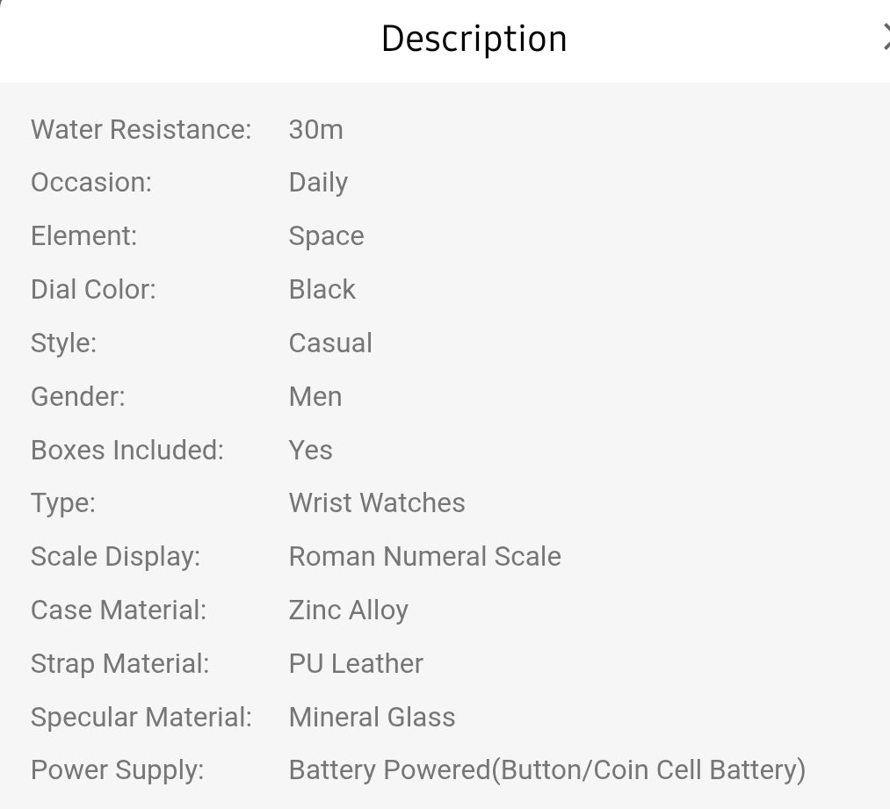This screenshot has width=890, height=809.
Task: Click the Casual style value
Action: click(x=330, y=343)
